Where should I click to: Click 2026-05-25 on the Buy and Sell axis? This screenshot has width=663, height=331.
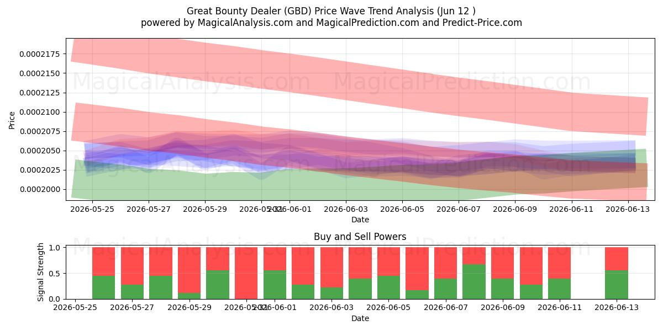[x=75, y=308]
